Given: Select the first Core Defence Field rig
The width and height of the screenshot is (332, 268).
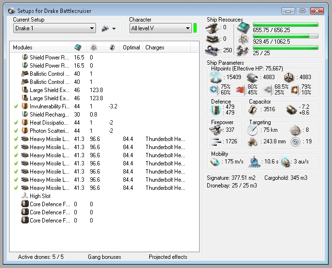Looking at the screenshot, I should tap(104, 204).
